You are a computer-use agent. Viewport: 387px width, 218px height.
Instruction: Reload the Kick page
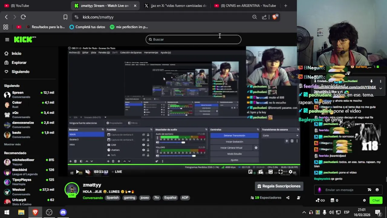coord(23,17)
